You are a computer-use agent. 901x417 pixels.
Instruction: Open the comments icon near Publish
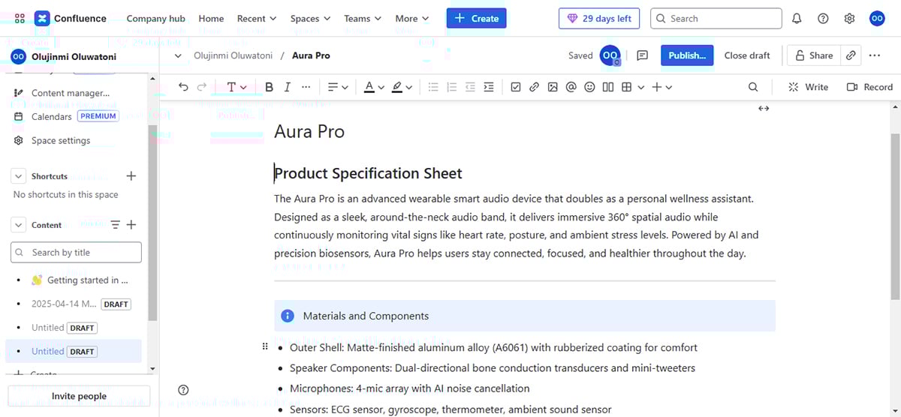click(x=642, y=55)
